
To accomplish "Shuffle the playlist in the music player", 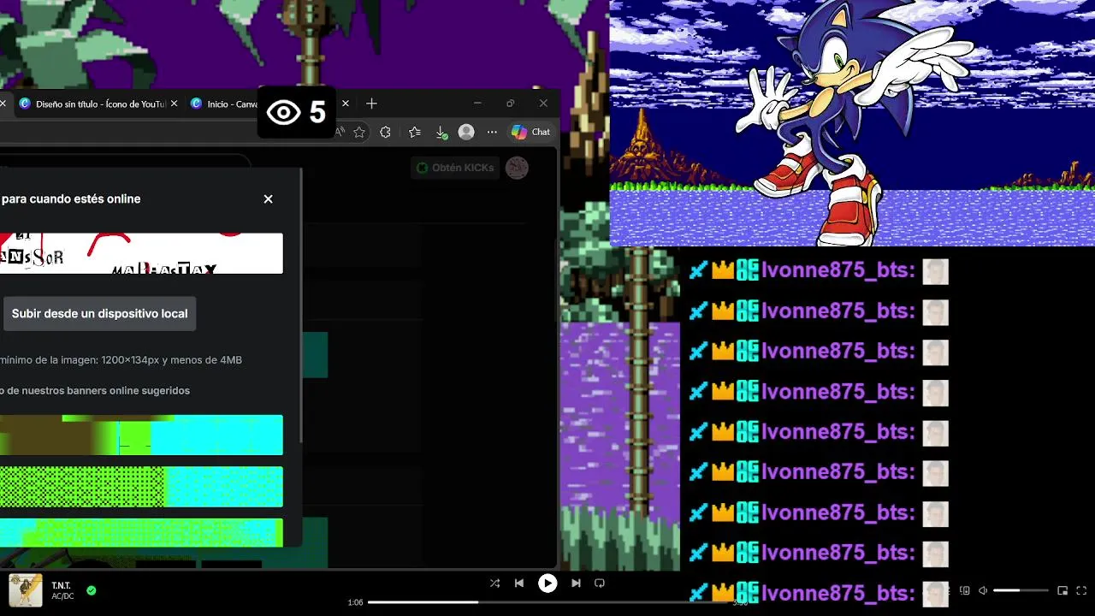I will [x=494, y=583].
